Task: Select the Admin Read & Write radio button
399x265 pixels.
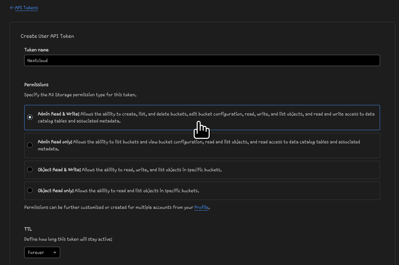Action: 30,117
